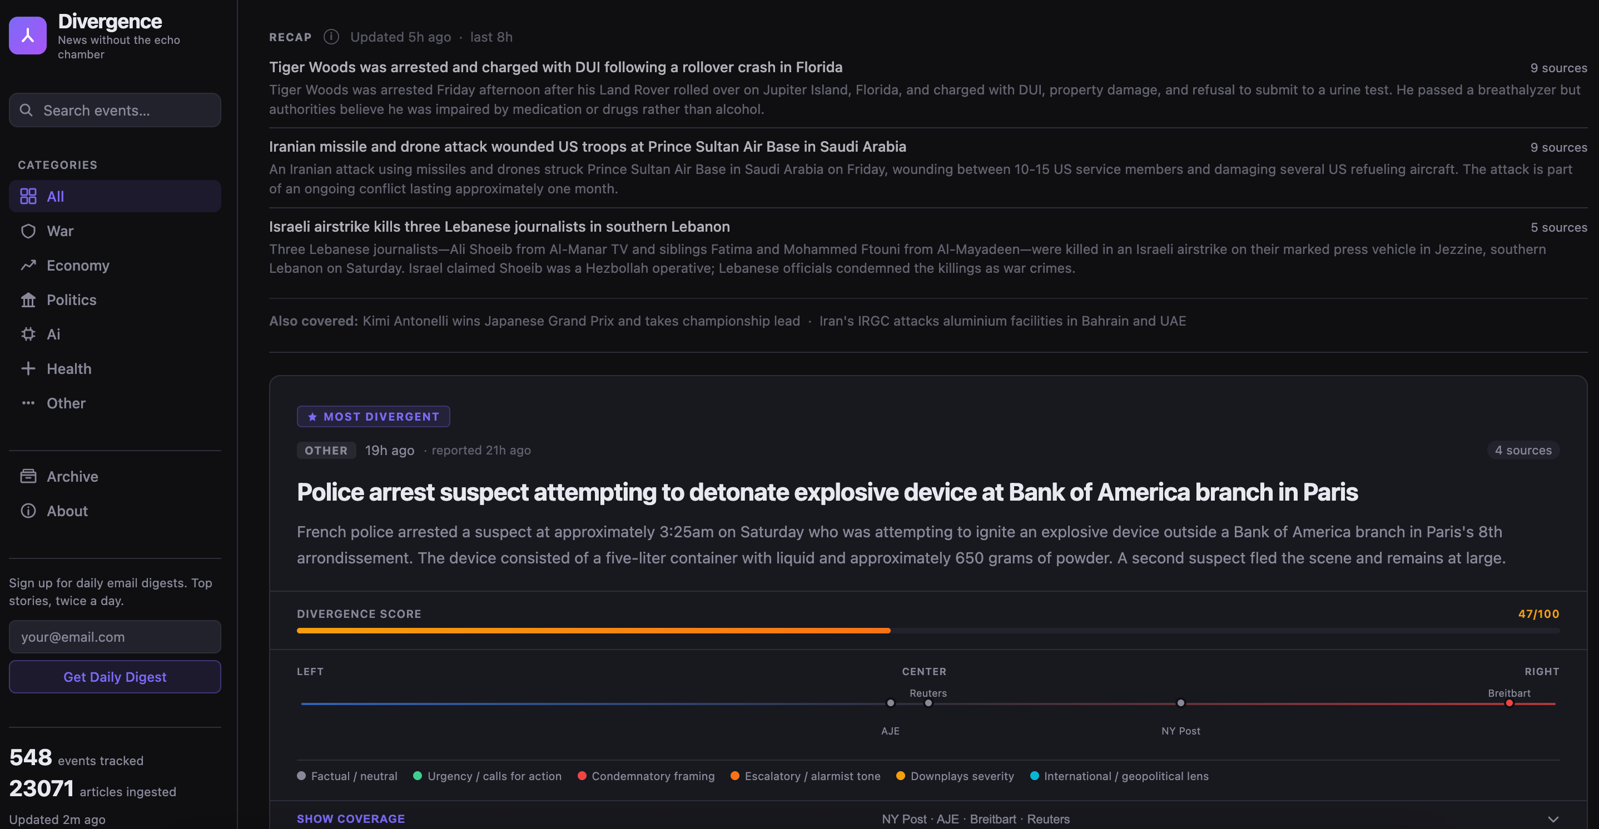Click the Economy trend arrow icon
1599x829 pixels.
[x=28, y=266]
